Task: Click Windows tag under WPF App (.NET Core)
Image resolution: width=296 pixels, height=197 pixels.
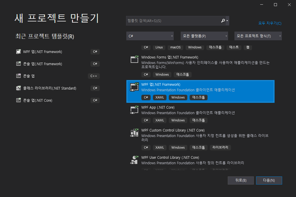Action: 178,120
